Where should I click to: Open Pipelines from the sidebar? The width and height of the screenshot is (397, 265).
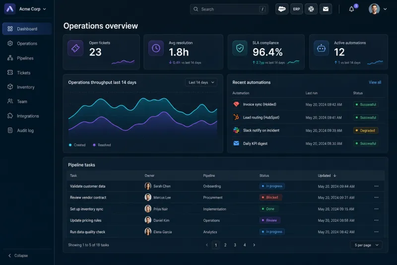tap(27, 58)
